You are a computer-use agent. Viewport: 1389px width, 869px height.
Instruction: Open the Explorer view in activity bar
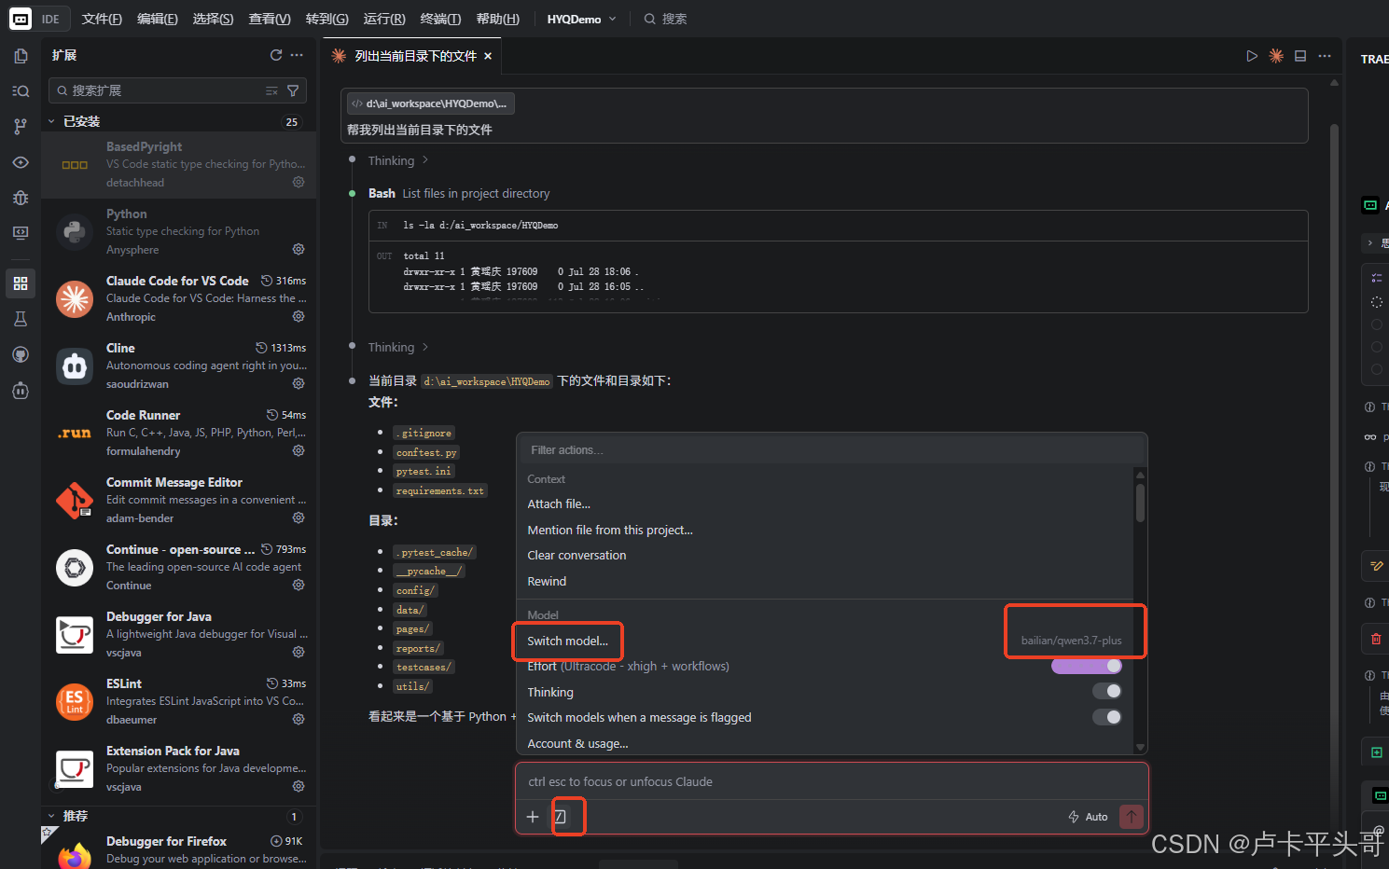tap(21, 56)
